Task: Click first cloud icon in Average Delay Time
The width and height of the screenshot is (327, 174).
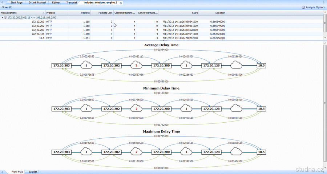Action: [86, 66]
